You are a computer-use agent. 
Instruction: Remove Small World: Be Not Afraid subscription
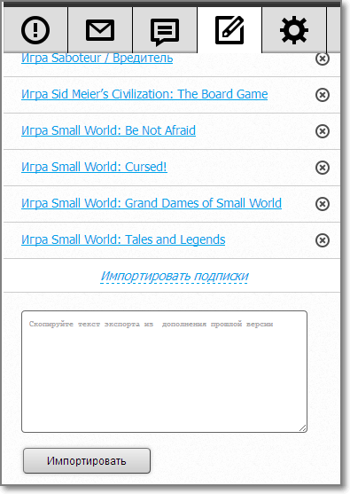click(x=323, y=131)
